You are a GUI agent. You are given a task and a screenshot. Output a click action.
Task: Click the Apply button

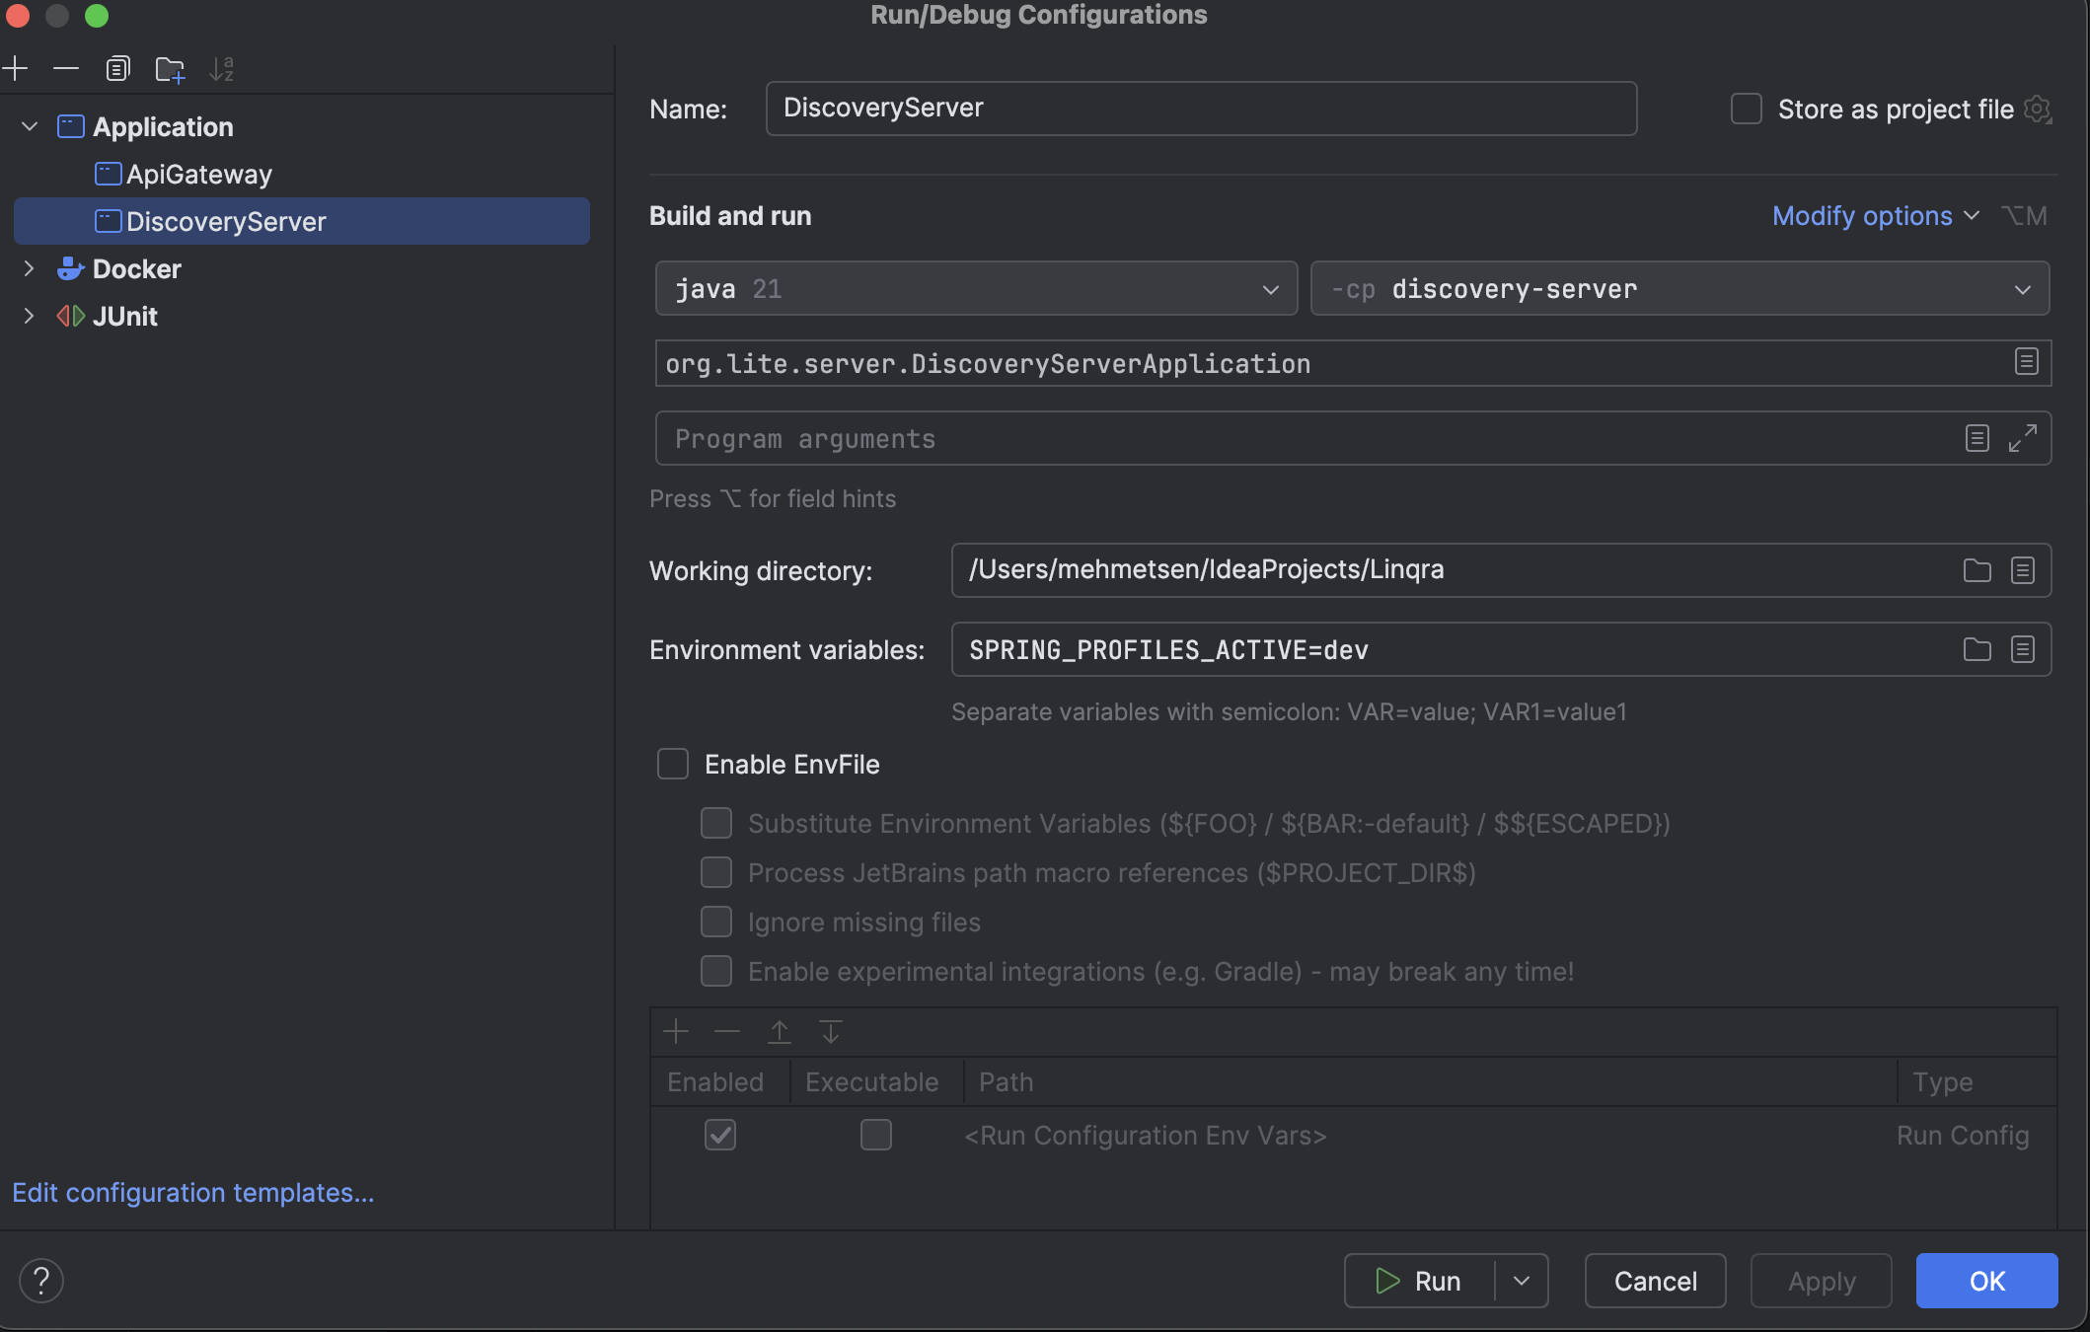(1821, 1280)
